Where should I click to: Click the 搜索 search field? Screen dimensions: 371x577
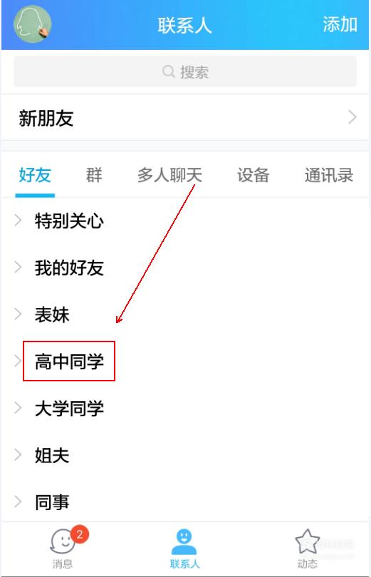(x=185, y=71)
